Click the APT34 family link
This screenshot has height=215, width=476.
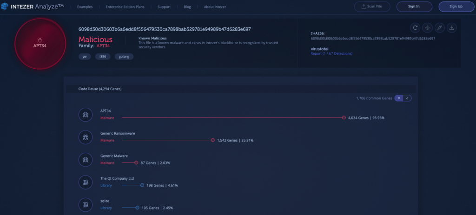103,46
